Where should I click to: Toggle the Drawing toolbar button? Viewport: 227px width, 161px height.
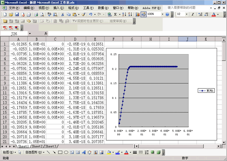coord(143,14)
